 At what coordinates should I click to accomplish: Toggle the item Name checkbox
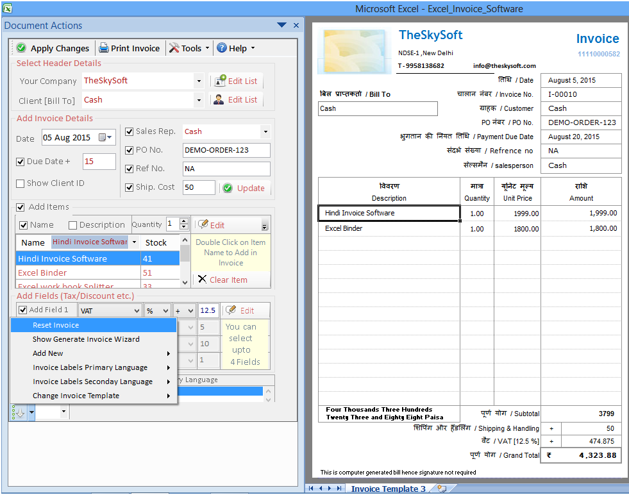[x=23, y=225]
